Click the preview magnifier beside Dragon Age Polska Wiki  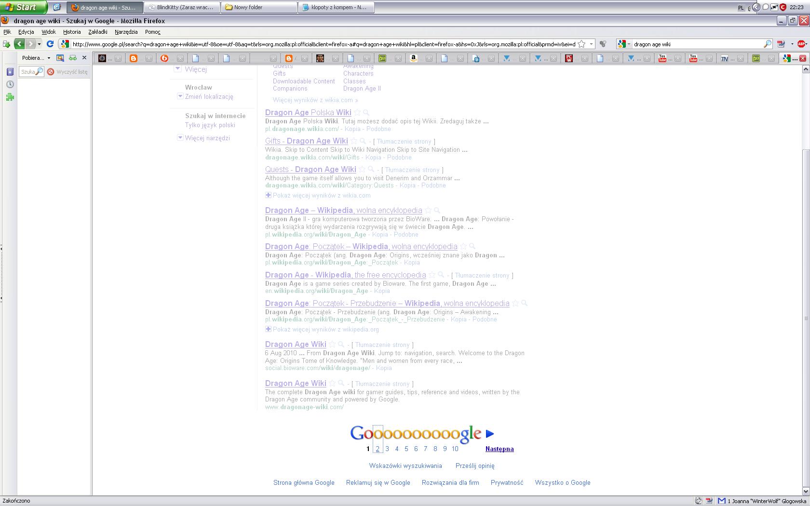point(366,113)
